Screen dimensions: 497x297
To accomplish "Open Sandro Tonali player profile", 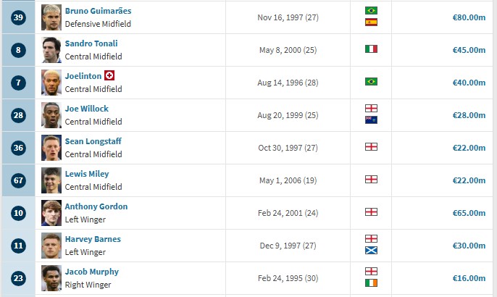I will click(x=91, y=43).
